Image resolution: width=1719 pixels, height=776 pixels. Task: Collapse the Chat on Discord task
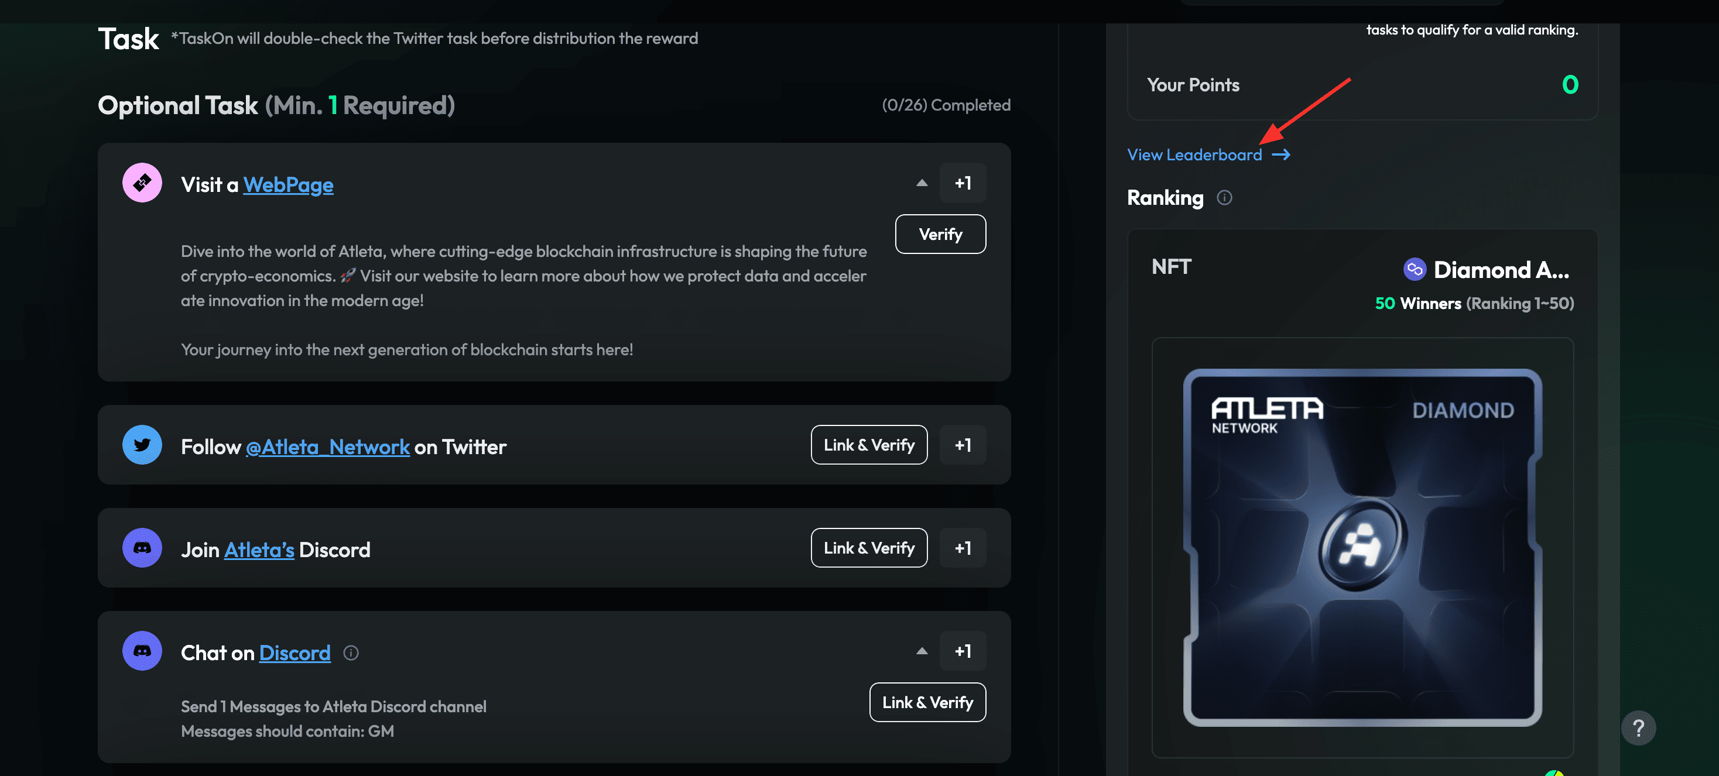point(922,651)
